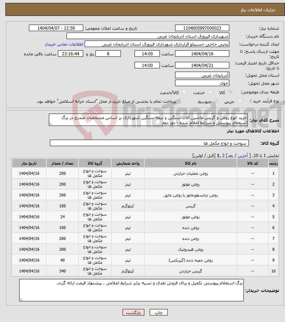Click the استان محل تحویل field آذربایجان غربی
The image size is (285, 322).
202,75
